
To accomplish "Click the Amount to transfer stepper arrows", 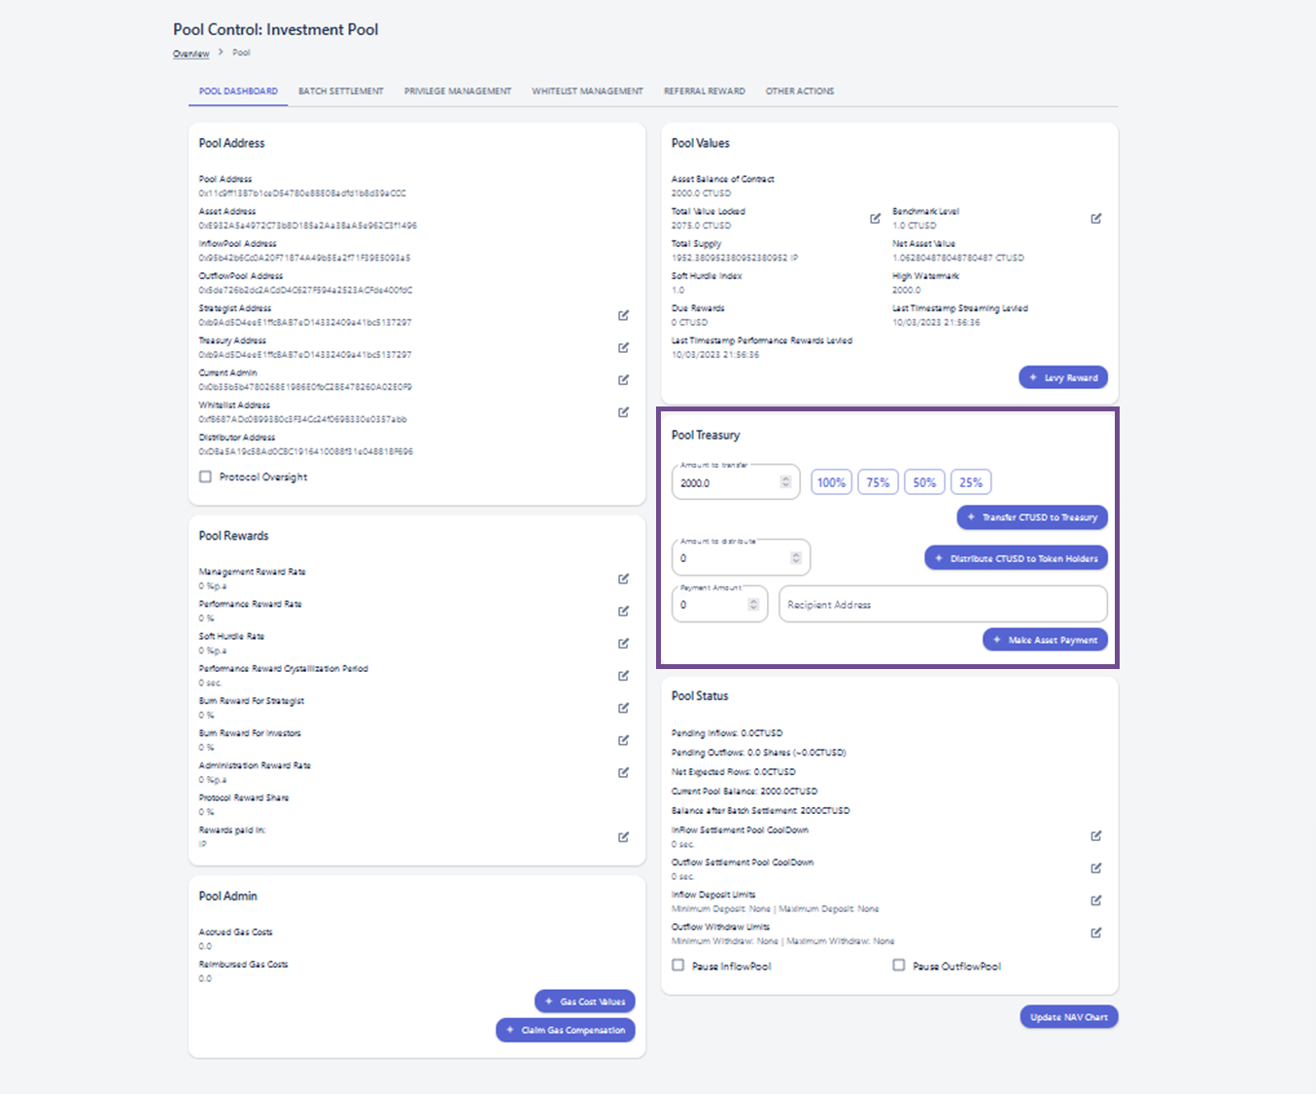I will coord(785,482).
